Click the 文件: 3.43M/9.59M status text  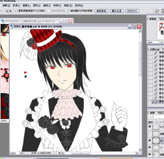41,153
